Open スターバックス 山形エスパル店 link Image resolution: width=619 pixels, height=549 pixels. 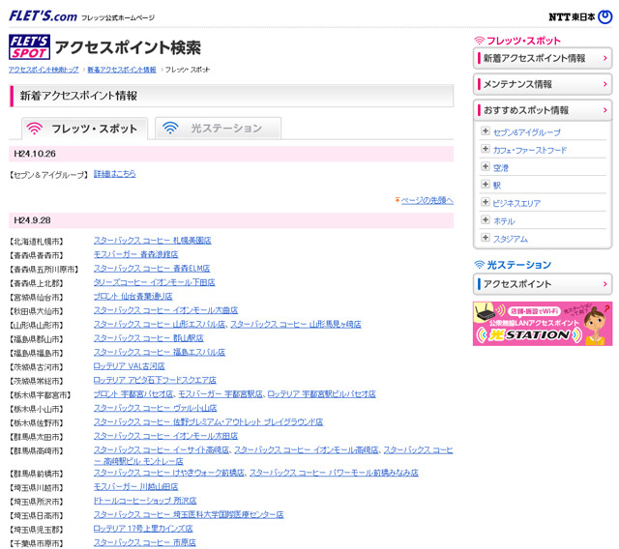click(159, 324)
